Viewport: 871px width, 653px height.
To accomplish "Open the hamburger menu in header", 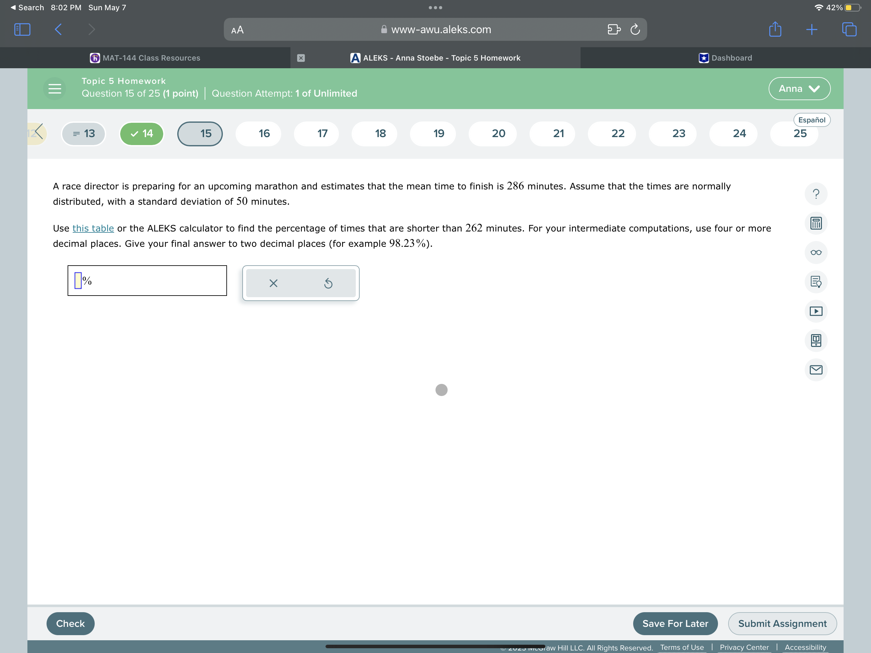I will coord(55,89).
